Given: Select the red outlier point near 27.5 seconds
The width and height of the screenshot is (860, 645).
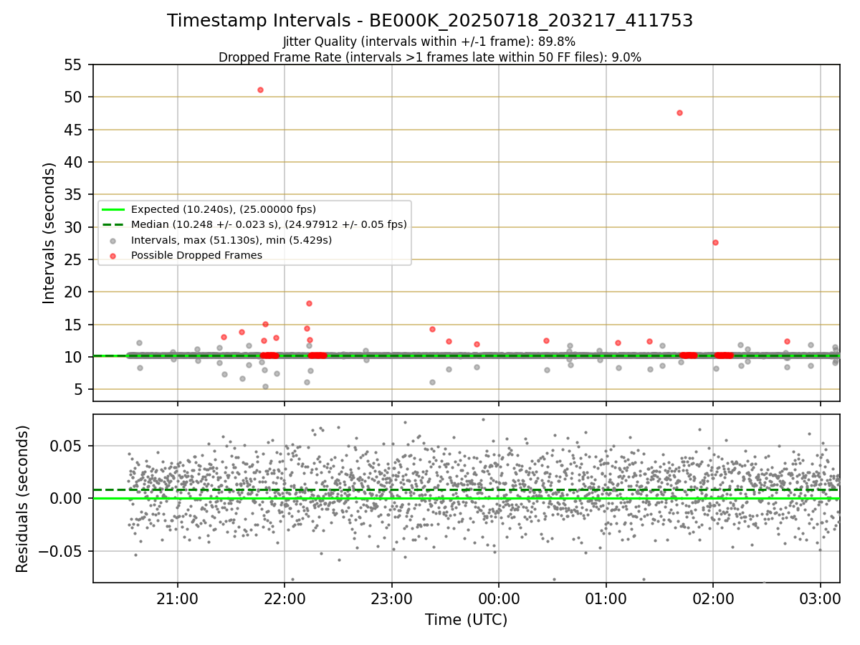Looking at the screenshot, I should (715, 242).
